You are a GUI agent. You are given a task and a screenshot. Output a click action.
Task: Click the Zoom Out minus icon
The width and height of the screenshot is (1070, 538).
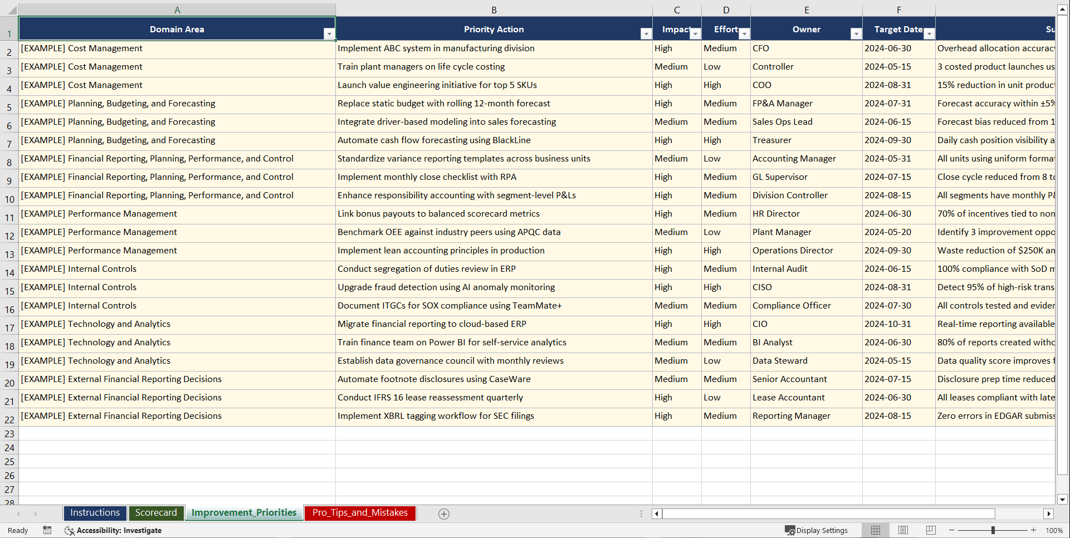pos(951,530)
